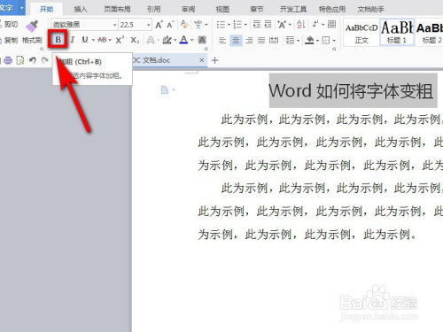The height and width of the screenshot is (332, 443).
Task: Open the 引用 tab
Action: pos(153,10)
